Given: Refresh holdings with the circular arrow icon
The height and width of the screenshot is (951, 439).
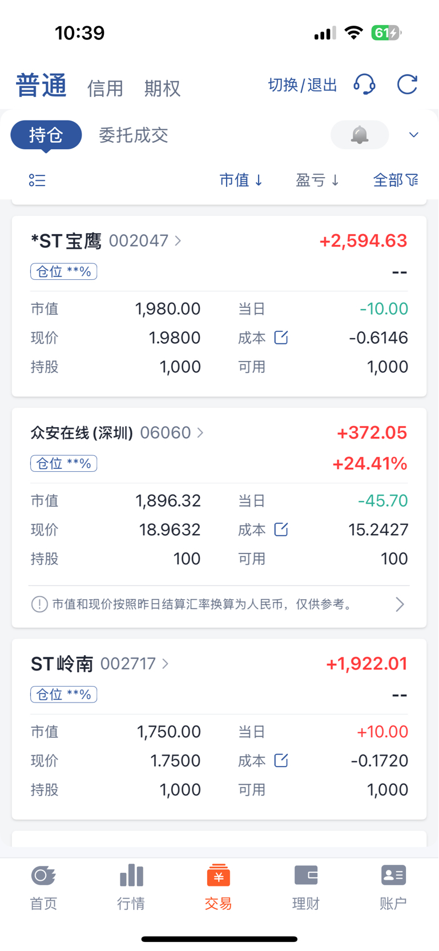Looking at the screenshot, I should tap(408, 85).
